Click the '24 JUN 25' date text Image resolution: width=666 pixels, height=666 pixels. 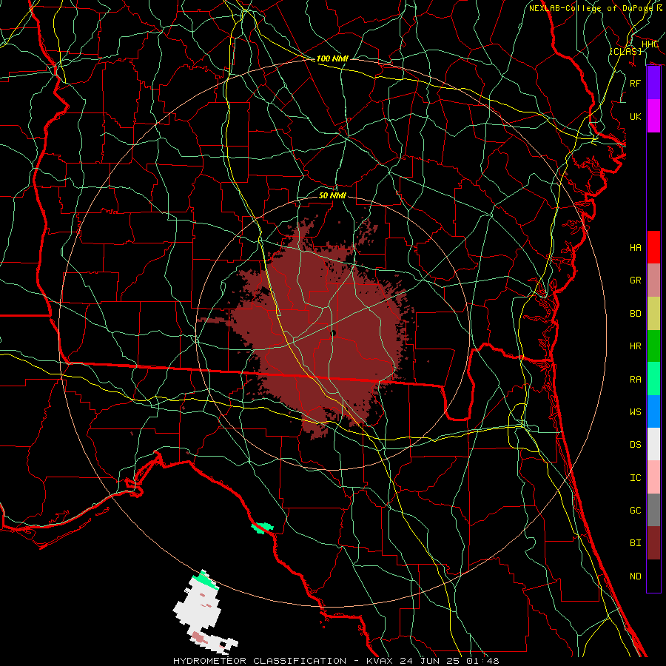pos(430,661)
